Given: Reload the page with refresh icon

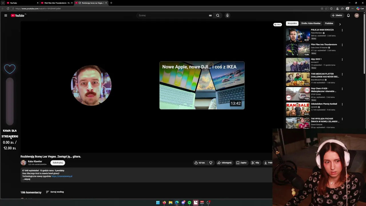Looking at the screenshot, I should (x=8, y=9).
